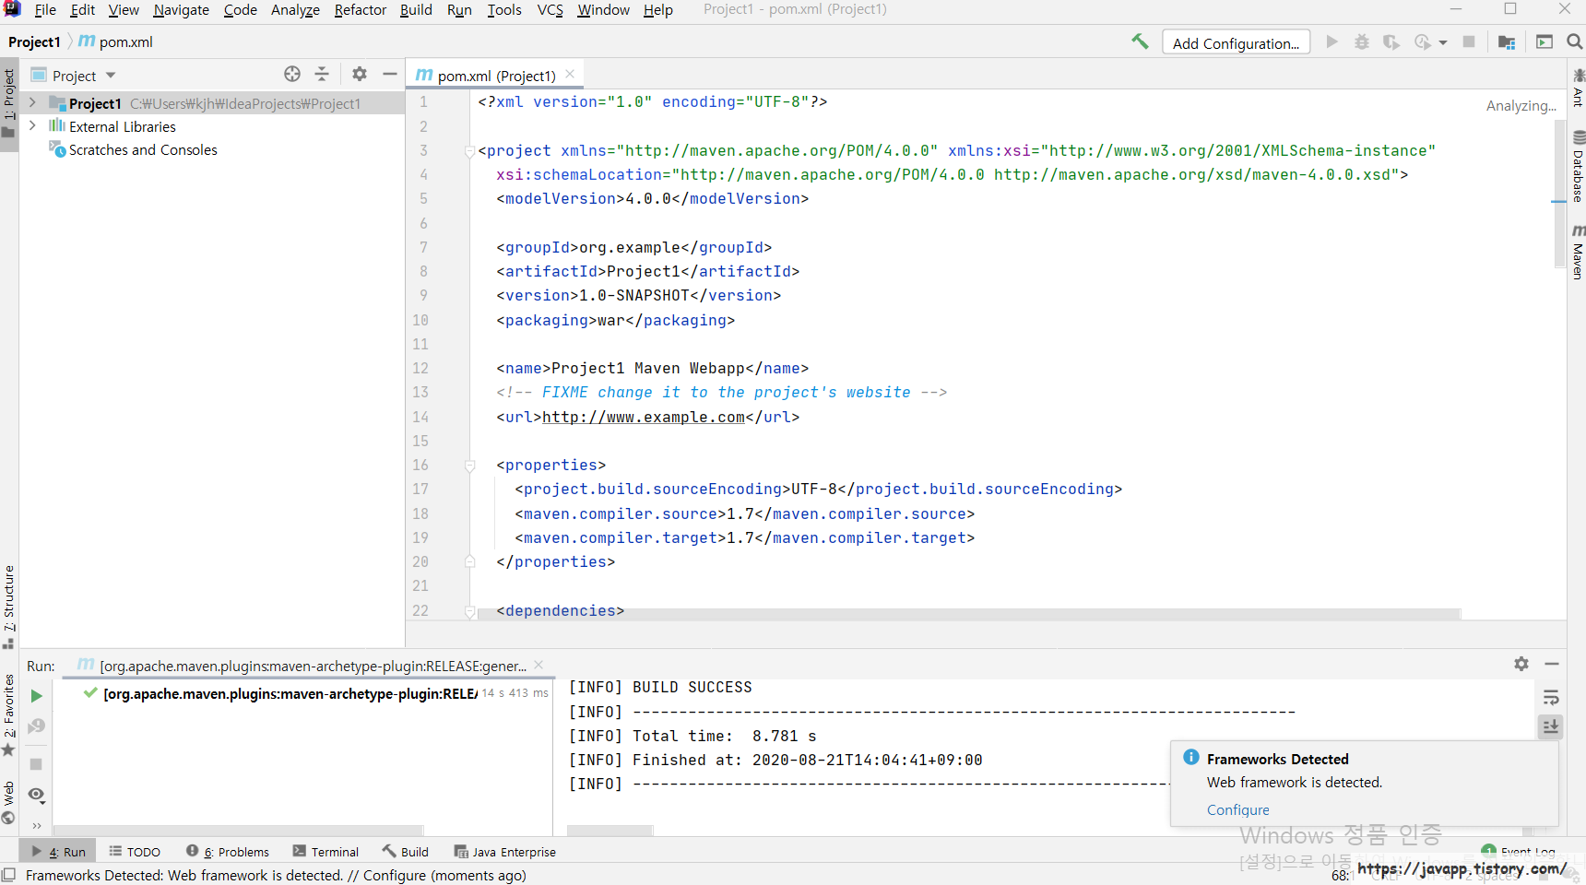Click the Run play icon in toolbar
1586x885 pixels.
(x=1332, y=41)
